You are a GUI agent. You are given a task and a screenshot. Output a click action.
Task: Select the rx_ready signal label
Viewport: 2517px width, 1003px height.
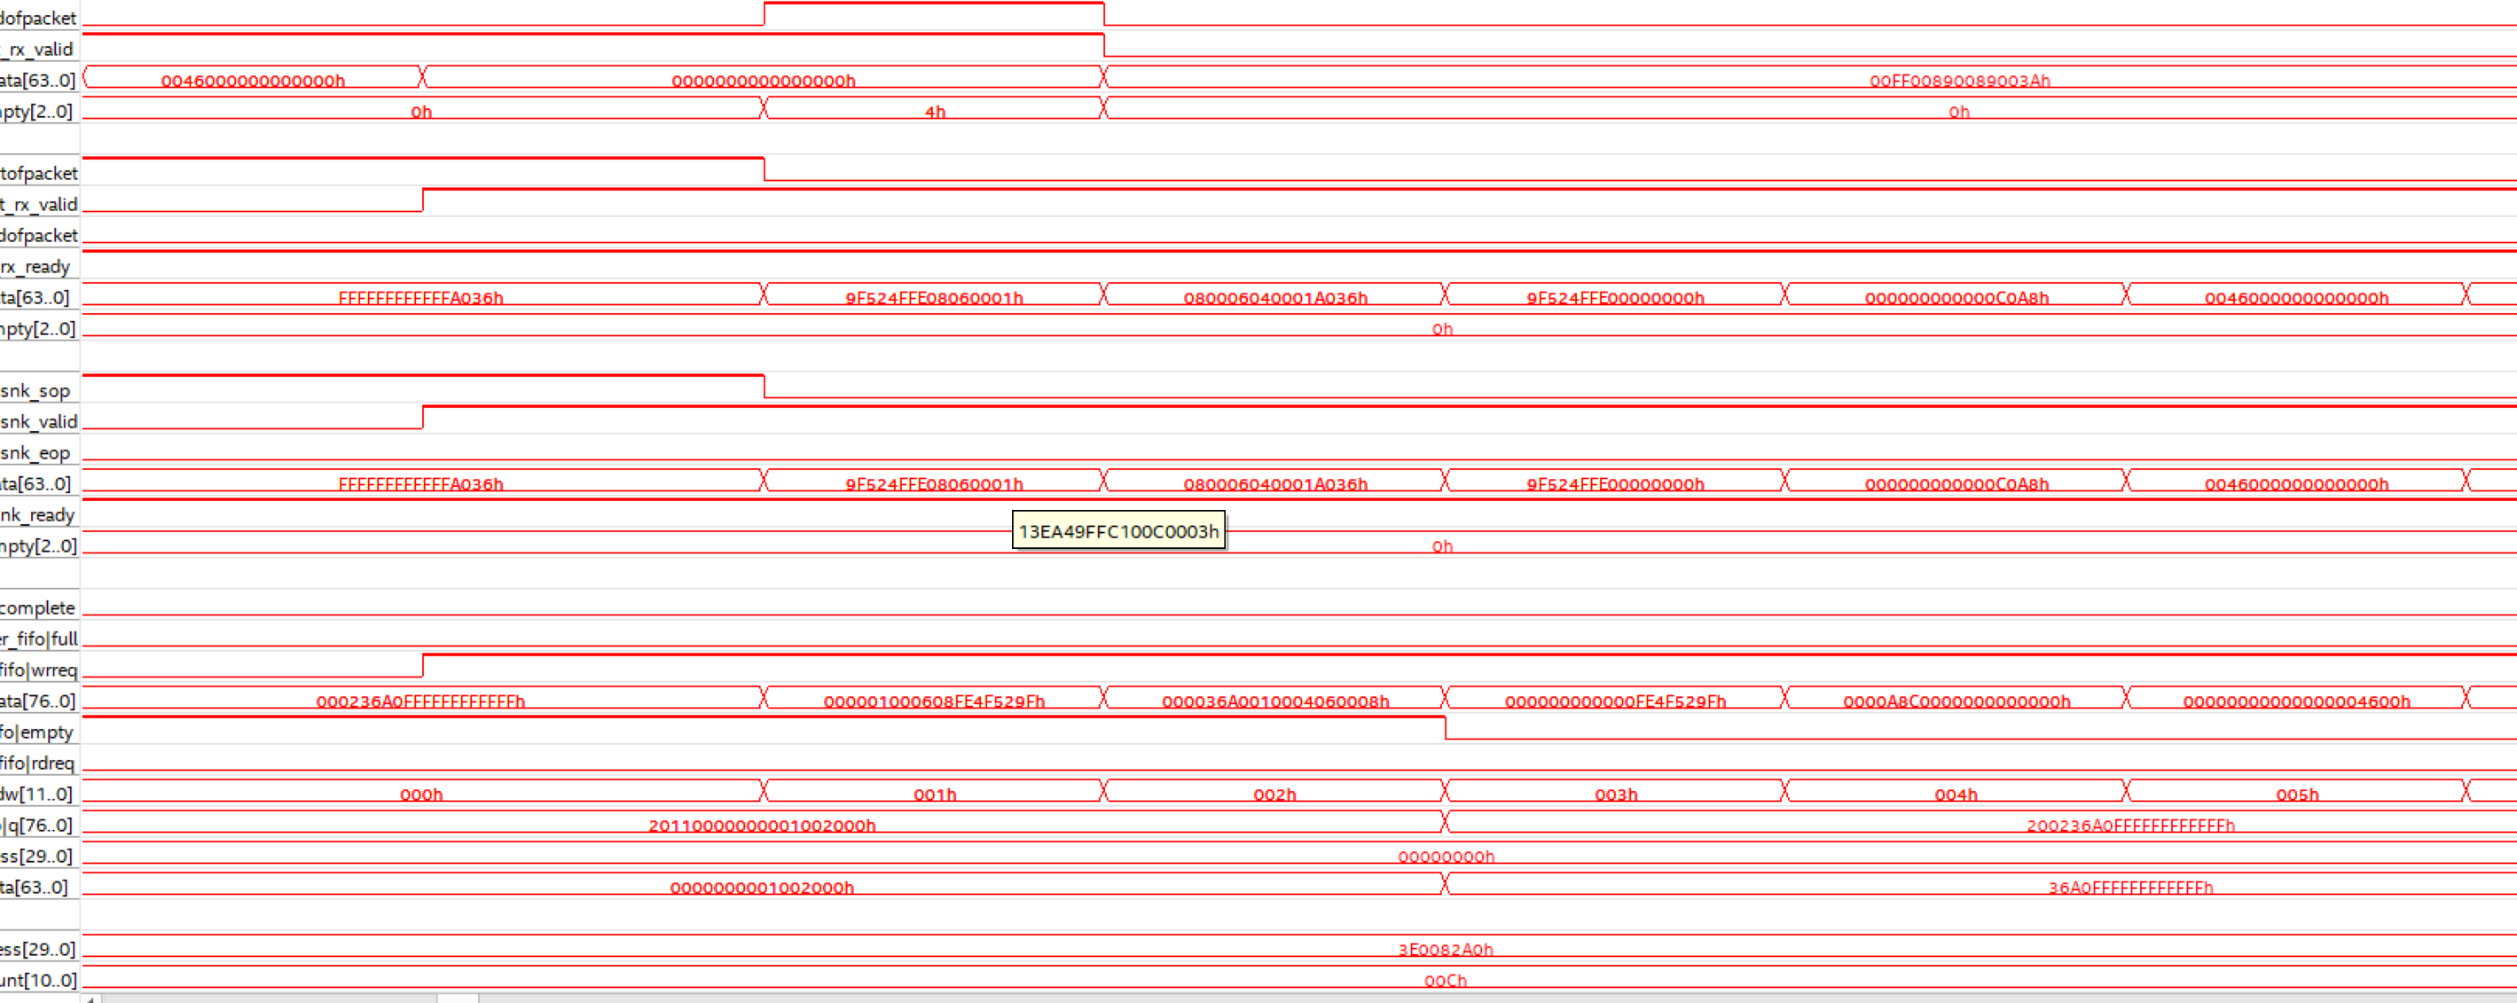tap(36, 267)
